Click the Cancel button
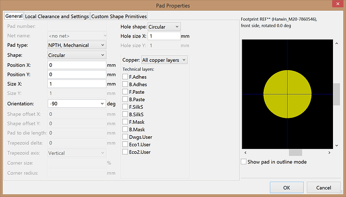The width and height of the screenshot is (346, 197). click(x=323, y=187)
